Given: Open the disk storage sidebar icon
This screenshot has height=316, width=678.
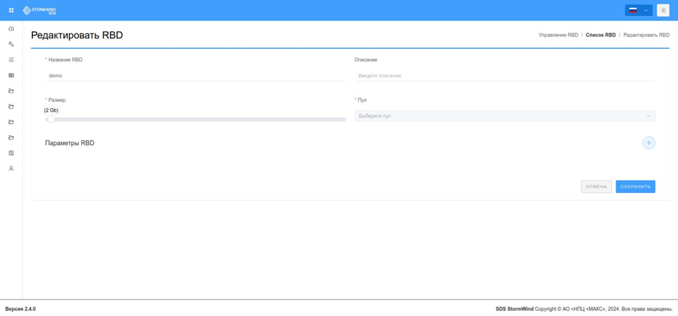Looking at the screenshot, I should [x=11, y=153].
